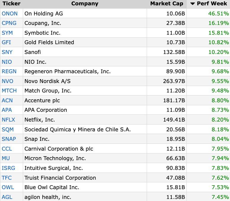This screenshot has width=230, height=201.
Task: Click the AGL ticker link
Action: point(7,197)
